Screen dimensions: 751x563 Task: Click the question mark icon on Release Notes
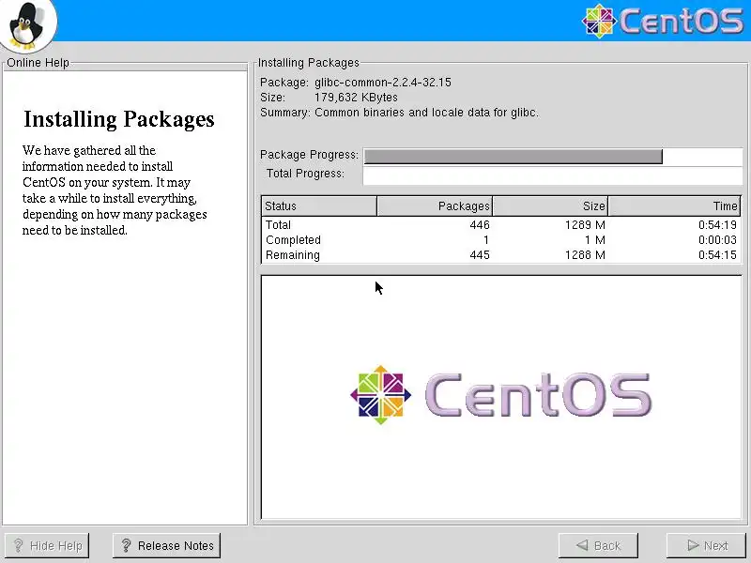pos(126,545)
